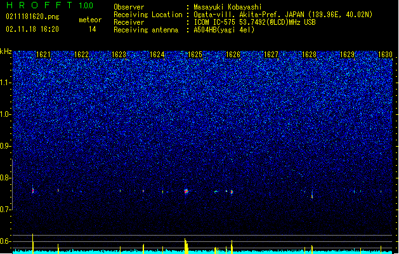Click the 'Receiving Location' label
The image size is (399, 254).
coord(148,15)
